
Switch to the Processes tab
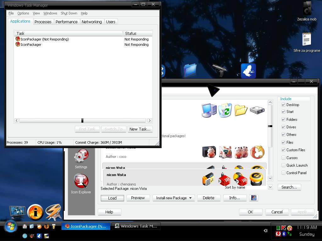[43, 22]
